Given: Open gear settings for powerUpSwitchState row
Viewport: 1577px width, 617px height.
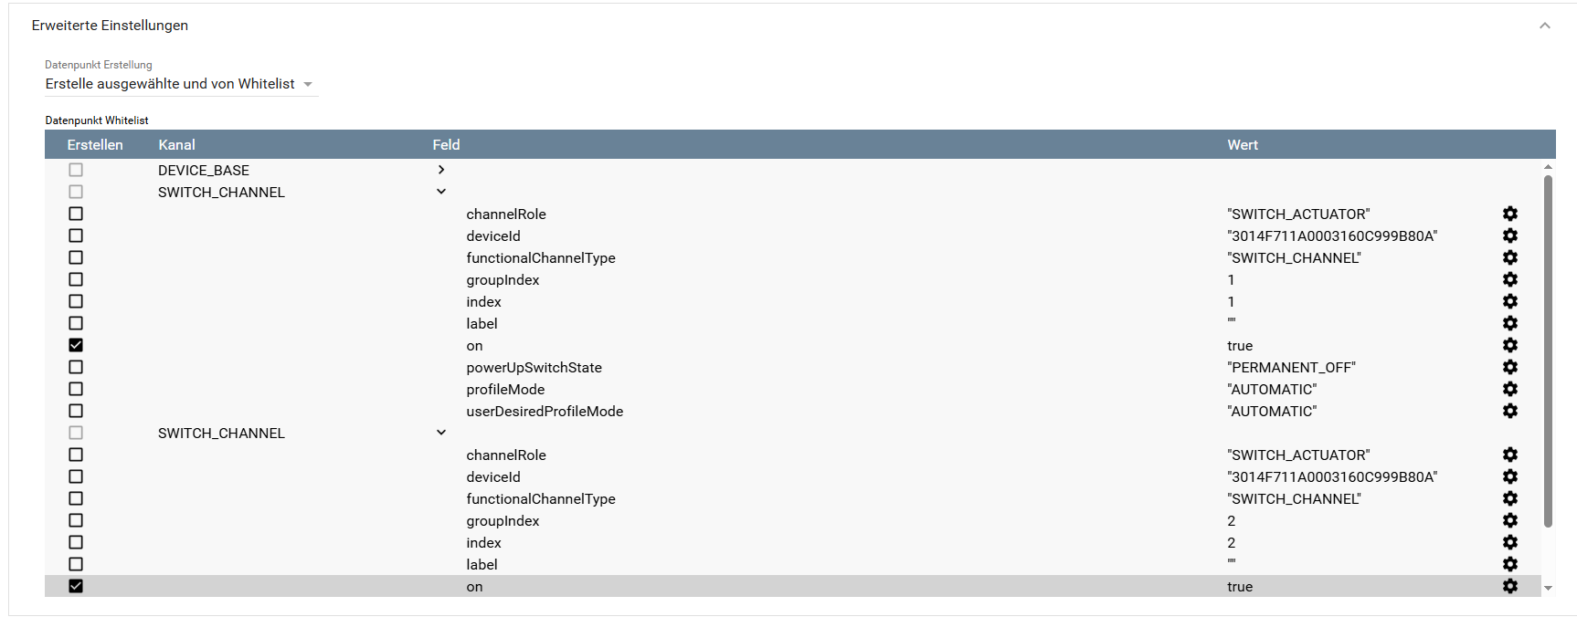Looking at the screenshot, I should [x=1509, y=367].
